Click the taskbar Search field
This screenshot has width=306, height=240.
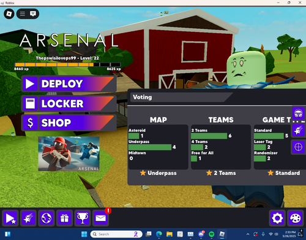tap(116, 234)
